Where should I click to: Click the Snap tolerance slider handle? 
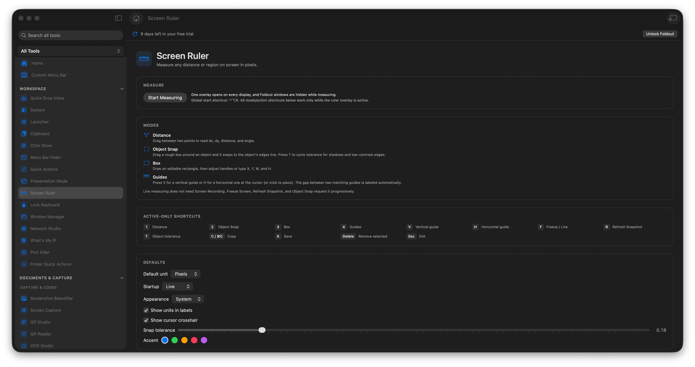[262, 330]
